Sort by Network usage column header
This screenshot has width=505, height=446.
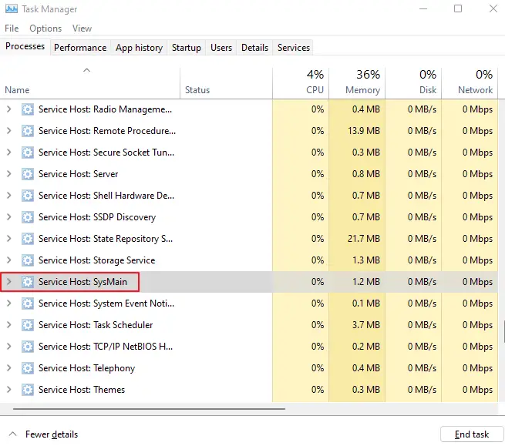[470, 82]
